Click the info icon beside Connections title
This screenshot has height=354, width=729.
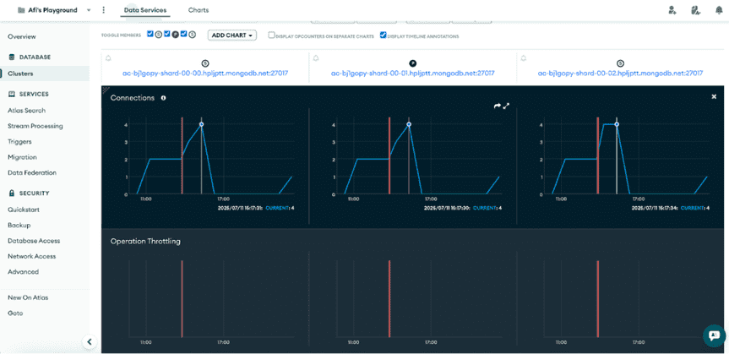(163, 98)
